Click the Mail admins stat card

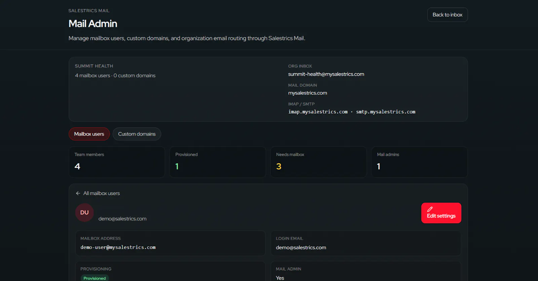point(419,162)
